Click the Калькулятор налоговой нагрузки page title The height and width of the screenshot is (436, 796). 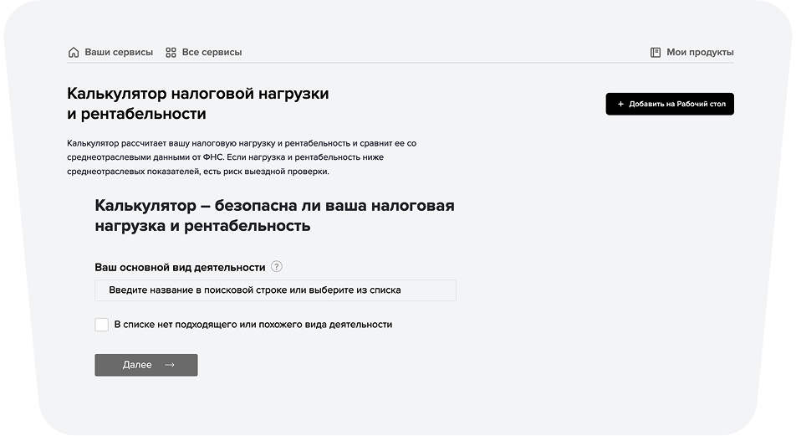(x=198, y=104)
